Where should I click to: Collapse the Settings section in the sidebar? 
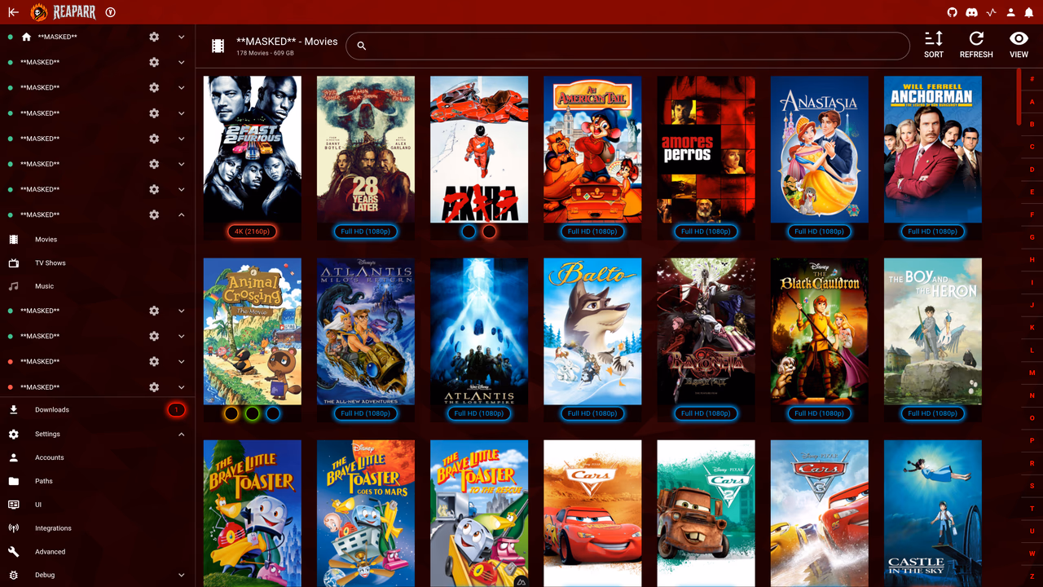coord(181,434)
